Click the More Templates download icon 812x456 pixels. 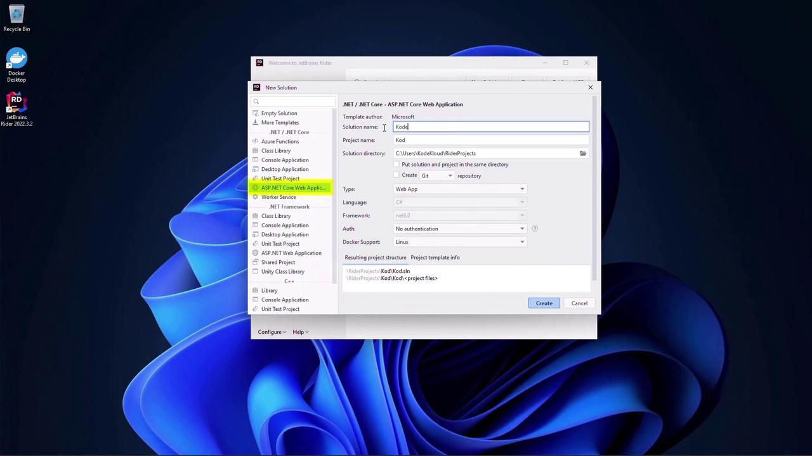[x=256, y=122]
